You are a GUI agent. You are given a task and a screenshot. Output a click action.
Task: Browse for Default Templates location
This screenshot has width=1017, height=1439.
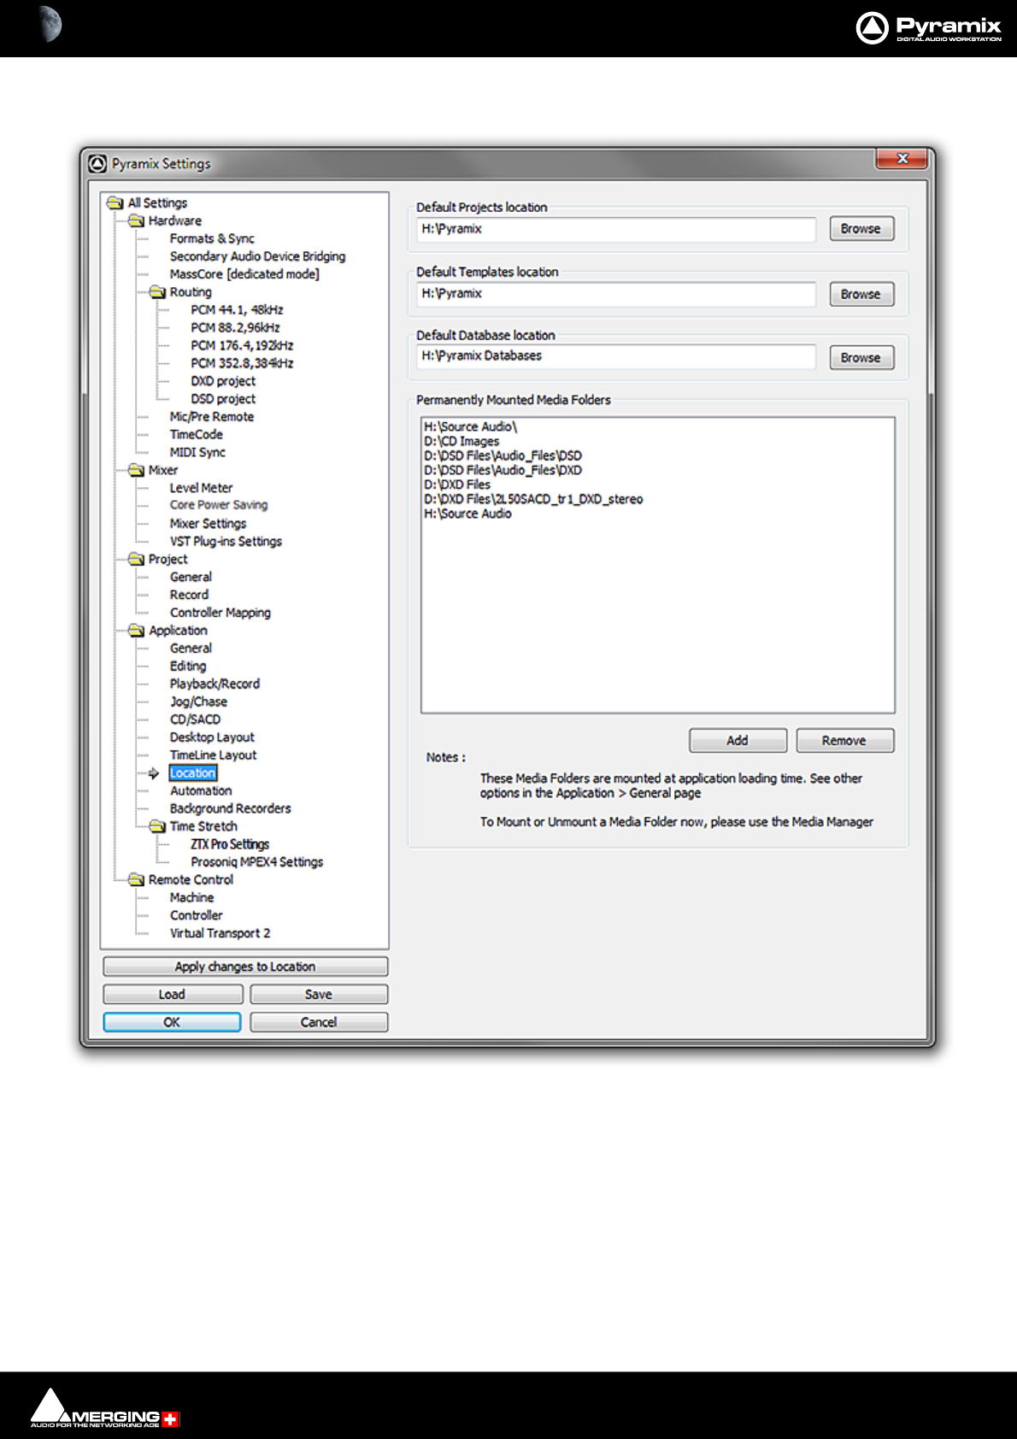[861, 294]
